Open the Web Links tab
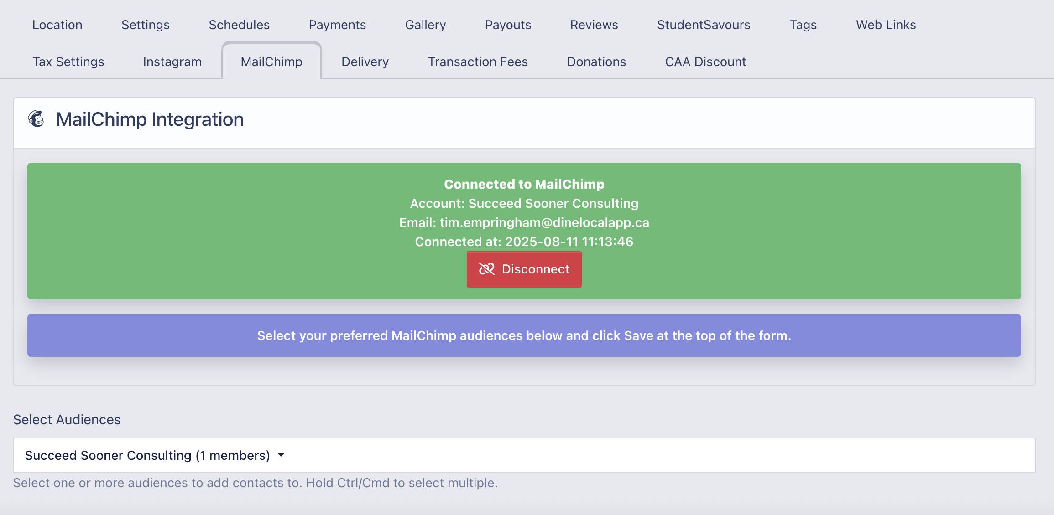This screenshot has width=1054, height=515. click(x=886, y=25)
